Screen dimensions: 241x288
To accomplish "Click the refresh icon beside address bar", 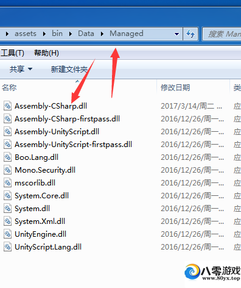I will point(190,34).
